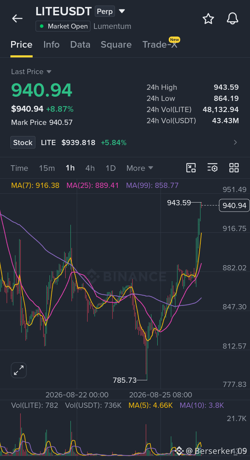Tap the Perp contract badge
250x460 pixels.
tap(105, 11)
